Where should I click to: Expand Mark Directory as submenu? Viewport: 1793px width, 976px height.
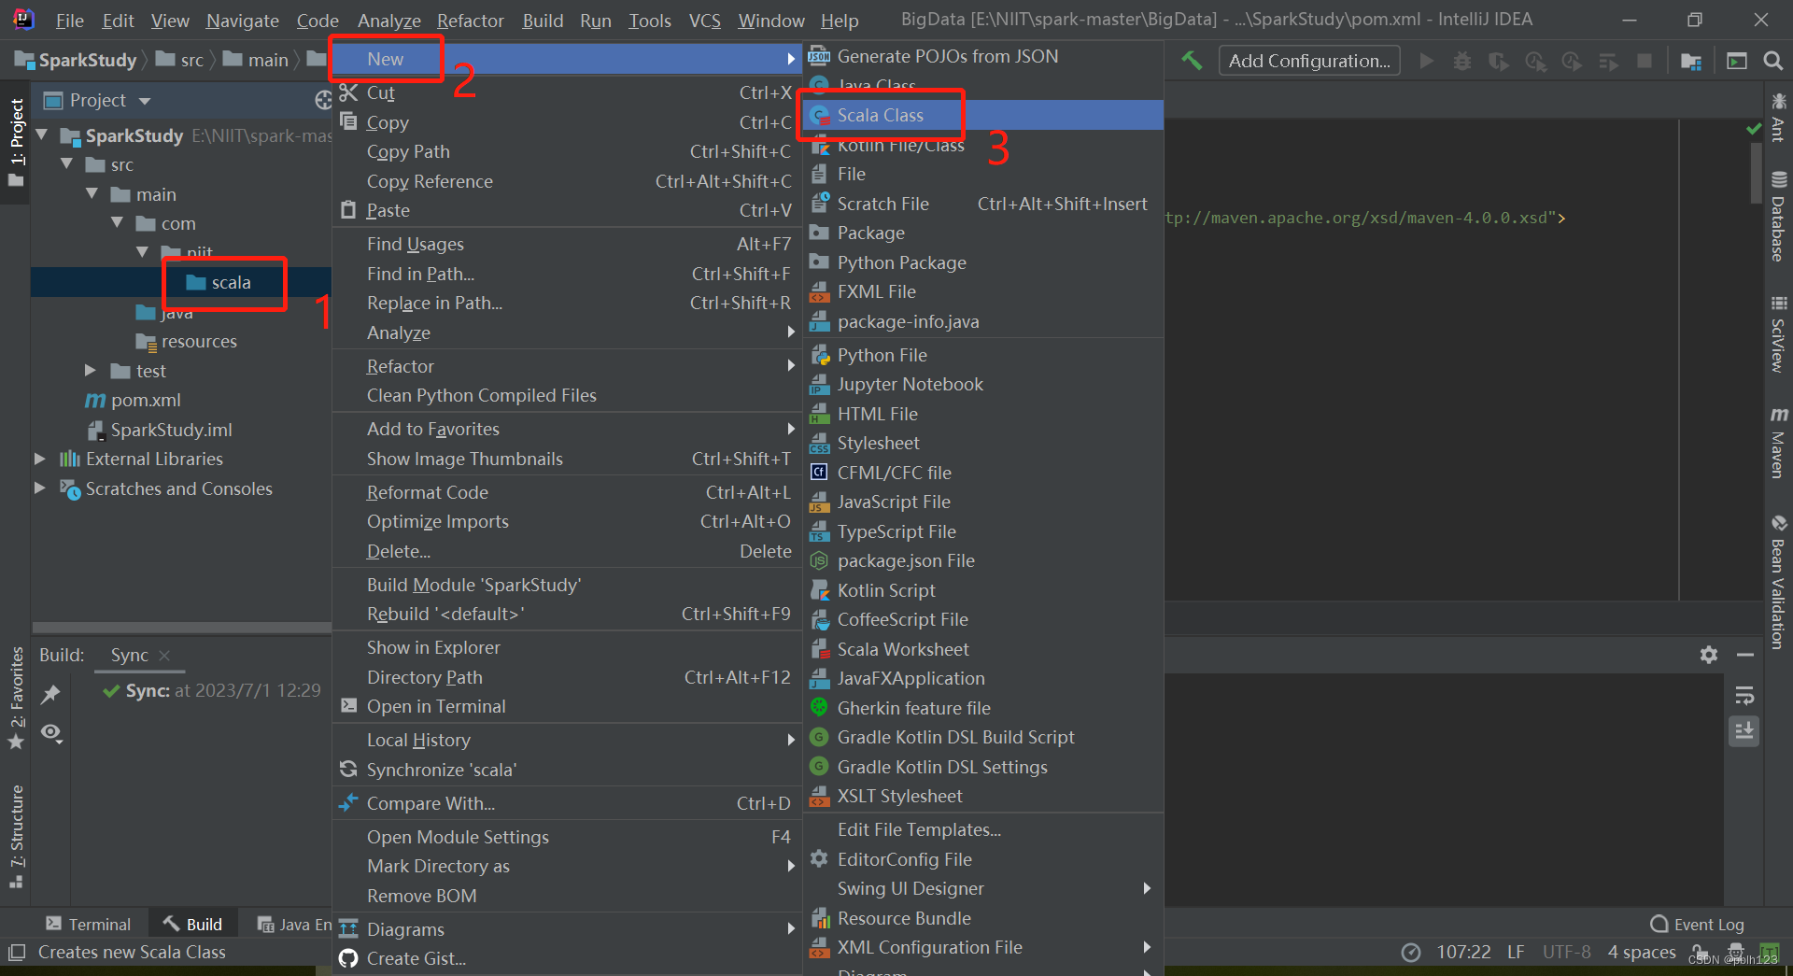coord(567,866)
